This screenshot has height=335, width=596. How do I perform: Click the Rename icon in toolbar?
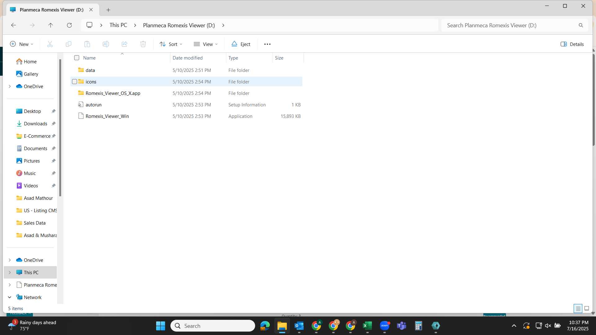tap(106, 44)
